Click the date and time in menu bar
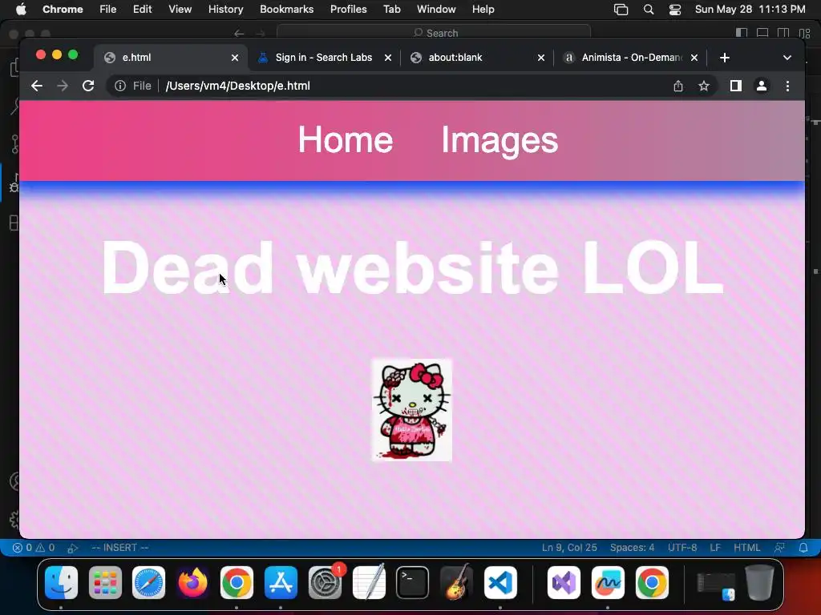This screenshot has height=615, width=821. click(x=750, y=10)
